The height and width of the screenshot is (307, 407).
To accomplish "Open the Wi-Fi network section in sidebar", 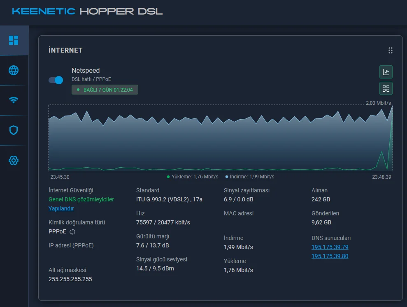I will click(x=14, y=100).
